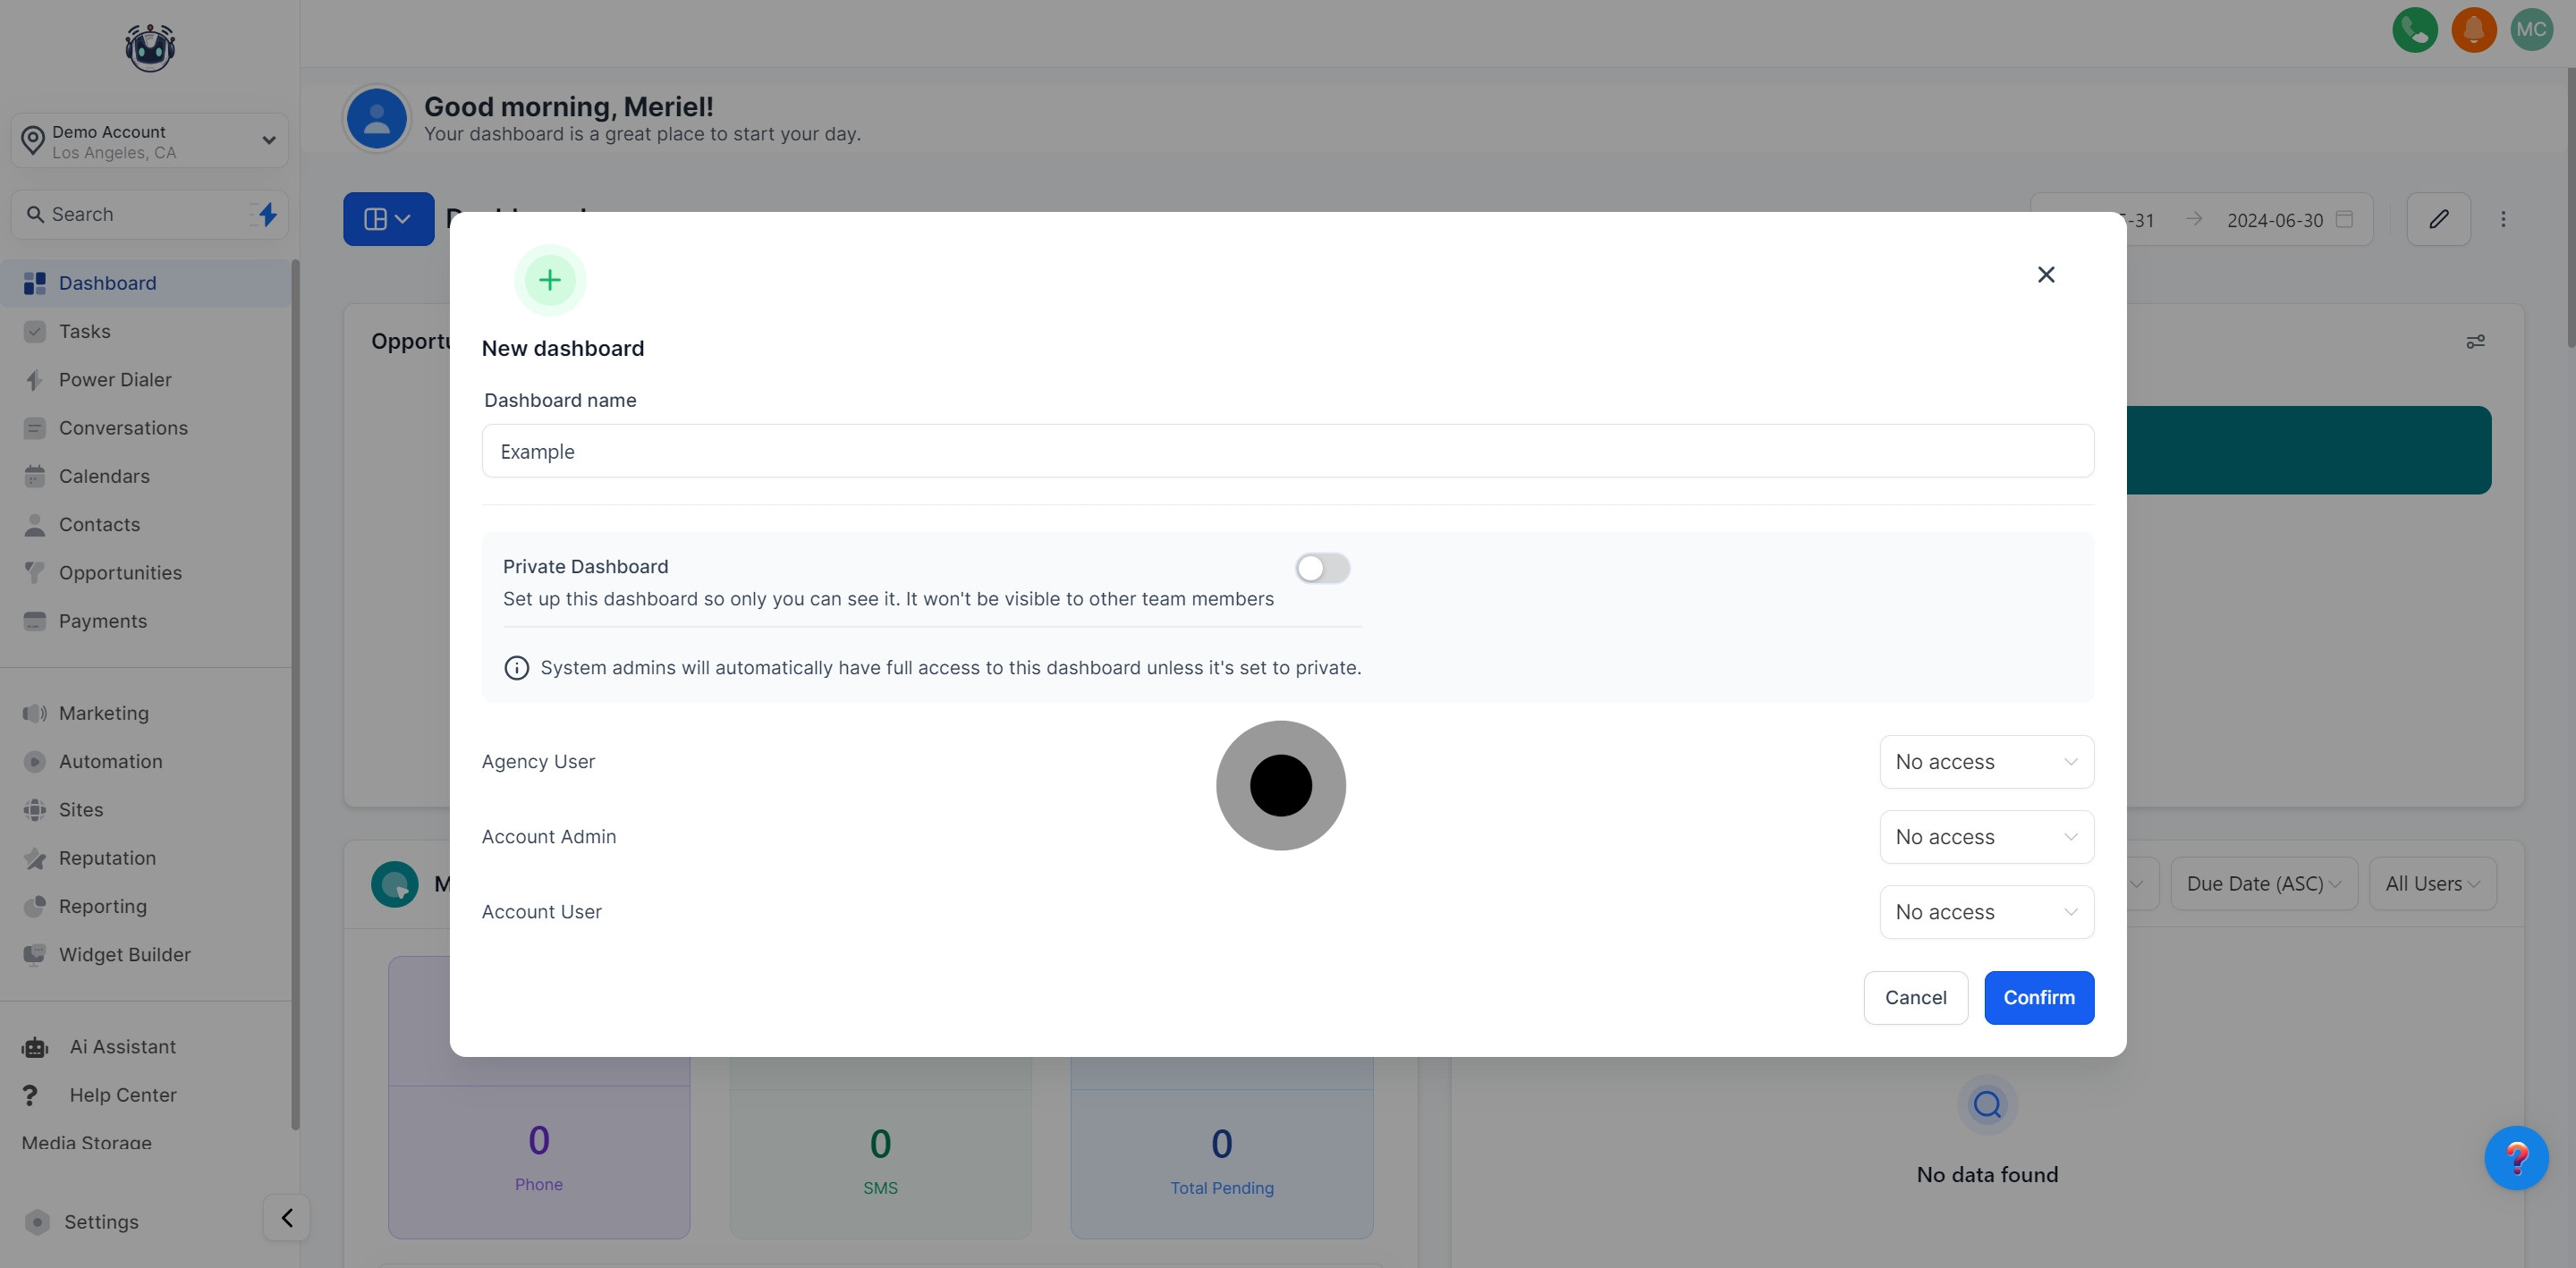Screen dimensions: 2576x1268
Task: Open the MC user avatar
Action: pos(2531,29)
